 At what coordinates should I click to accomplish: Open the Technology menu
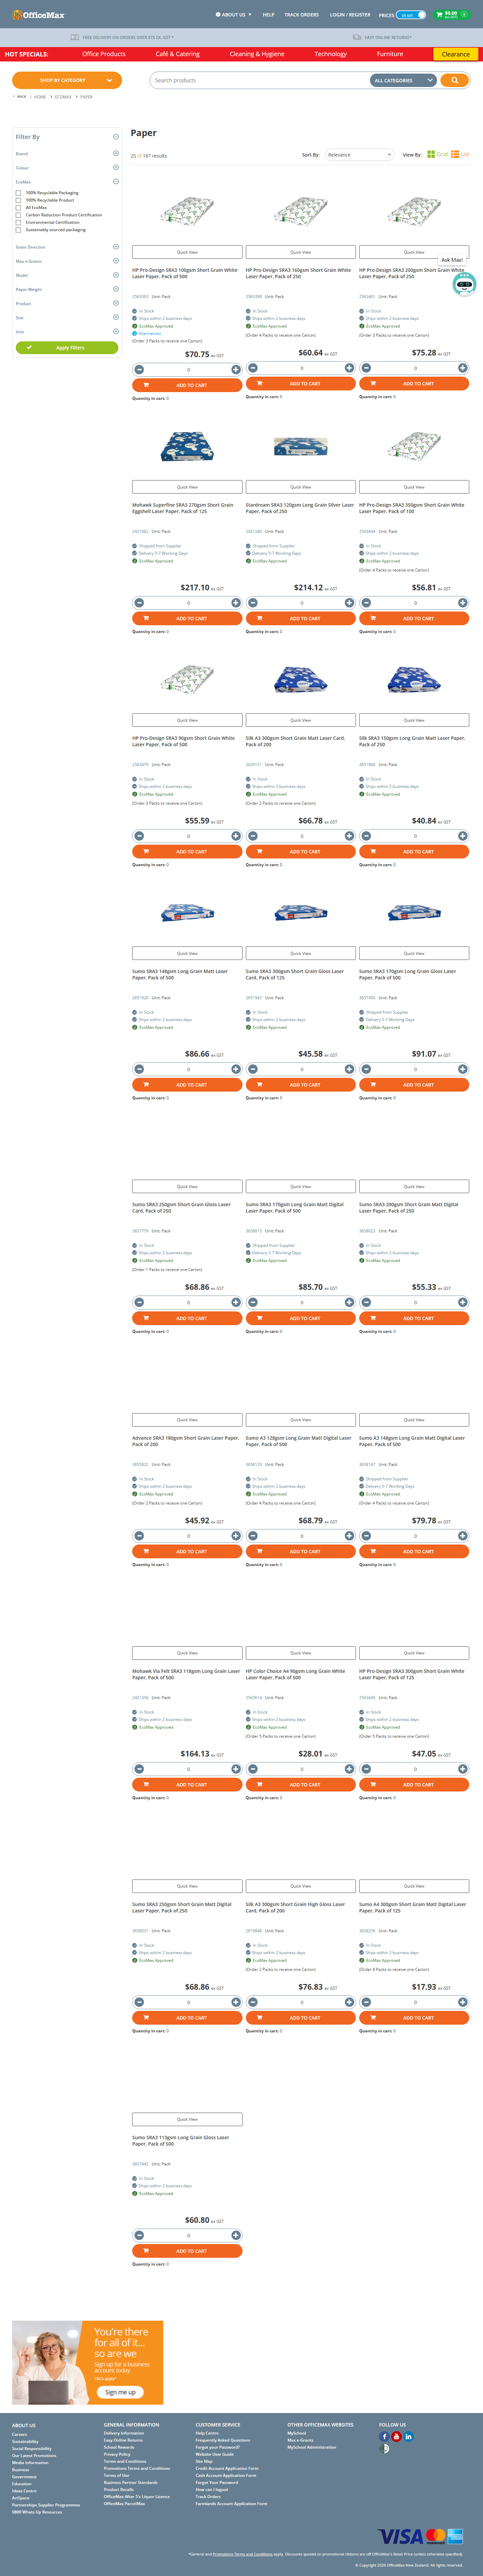click(330, 54)
